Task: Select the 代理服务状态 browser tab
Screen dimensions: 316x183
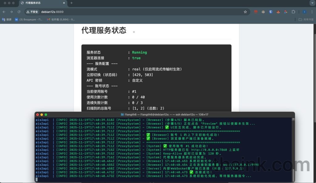Action: coord(40,3)
